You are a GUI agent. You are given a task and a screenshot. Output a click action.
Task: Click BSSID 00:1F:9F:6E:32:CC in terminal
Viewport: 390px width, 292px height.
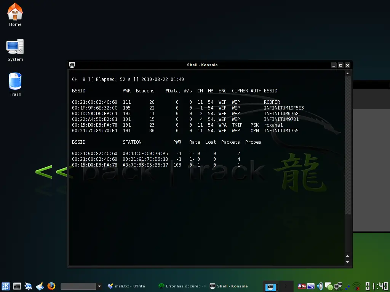click(x=94, y=108)
